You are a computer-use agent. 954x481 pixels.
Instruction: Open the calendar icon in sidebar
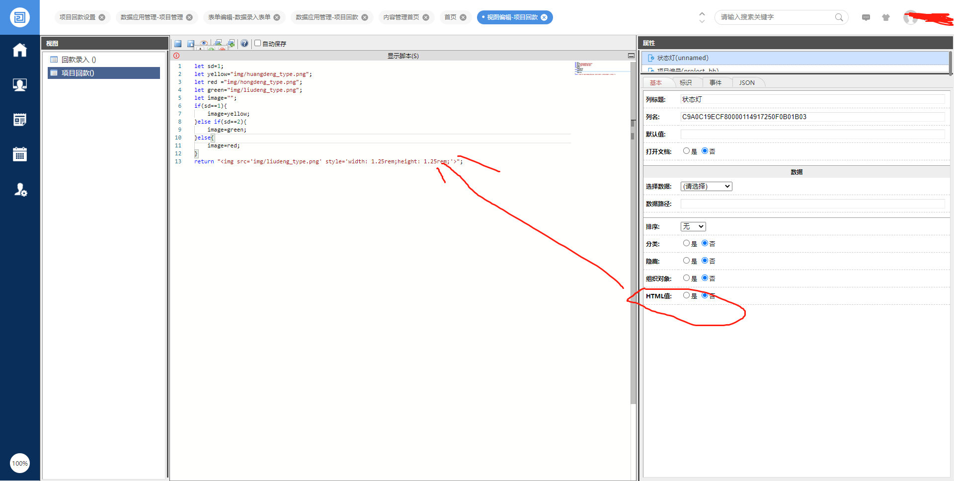click(x=20, y=154)
